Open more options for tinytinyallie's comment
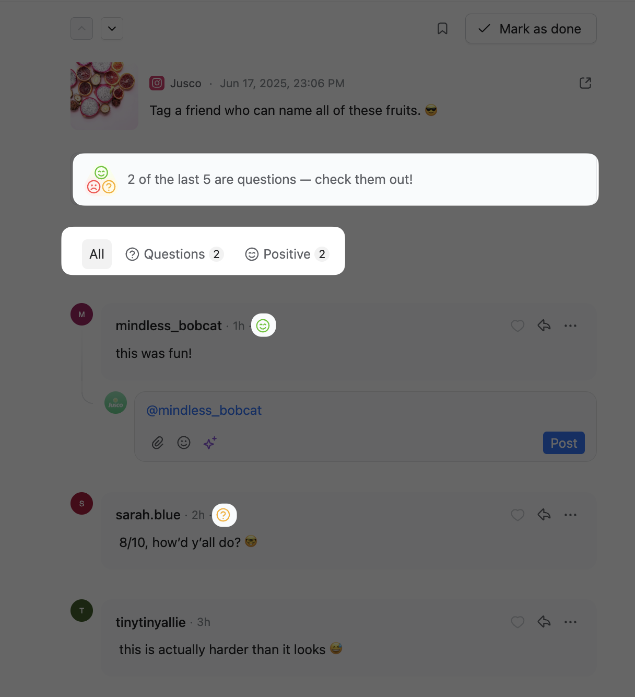The height and width of the screenshot is (697, 635). click(570, 622)
